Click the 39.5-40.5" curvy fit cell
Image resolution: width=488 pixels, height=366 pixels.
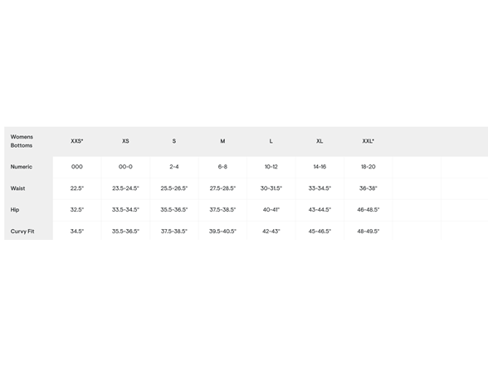click(x=222, y=232)
